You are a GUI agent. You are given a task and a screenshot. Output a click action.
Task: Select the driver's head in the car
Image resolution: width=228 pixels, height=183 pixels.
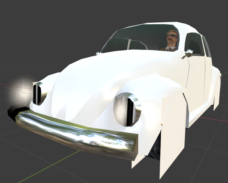click(x=172, y=38)
